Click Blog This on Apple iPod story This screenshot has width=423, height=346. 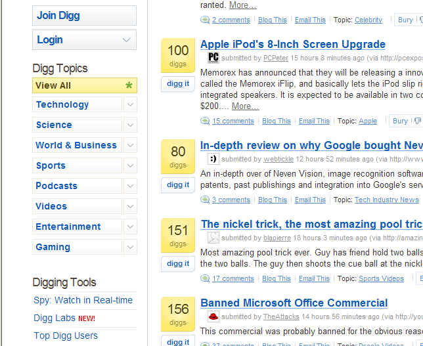(x=277, y=121)
